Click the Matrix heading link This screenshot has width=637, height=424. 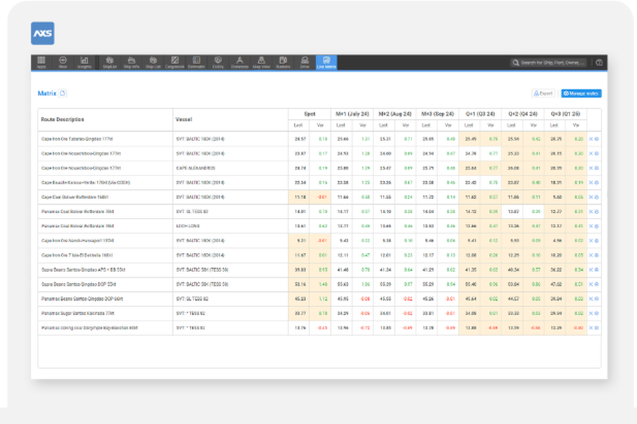(47, 93)
